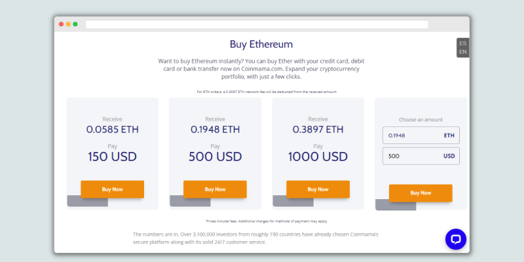Buy Now for 150 USD package
524x262 pixels.
(112, 189)
